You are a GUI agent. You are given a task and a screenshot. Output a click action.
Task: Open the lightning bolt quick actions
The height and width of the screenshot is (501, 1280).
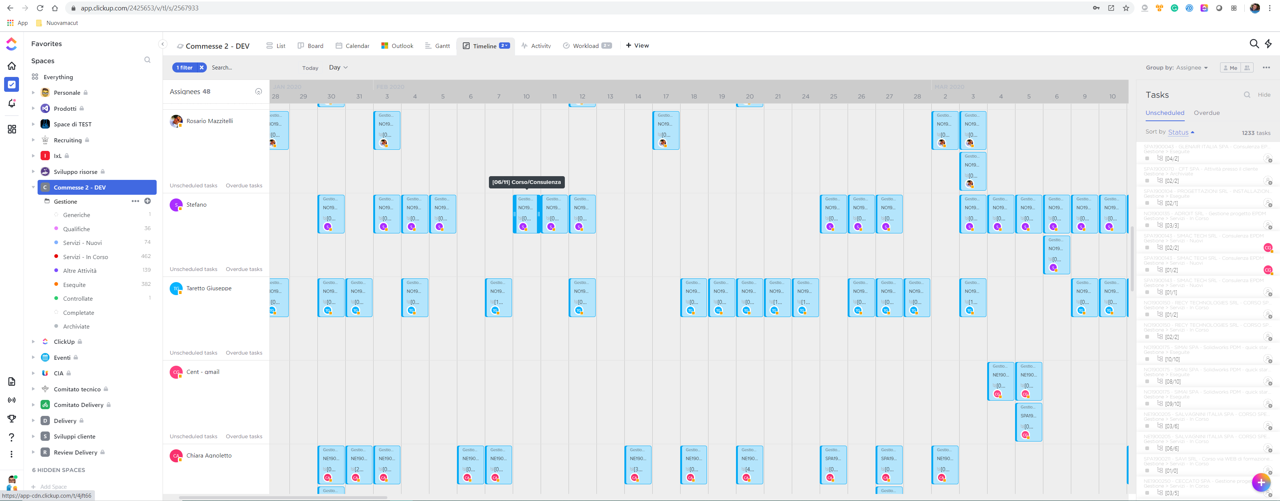coord(1268,44)
